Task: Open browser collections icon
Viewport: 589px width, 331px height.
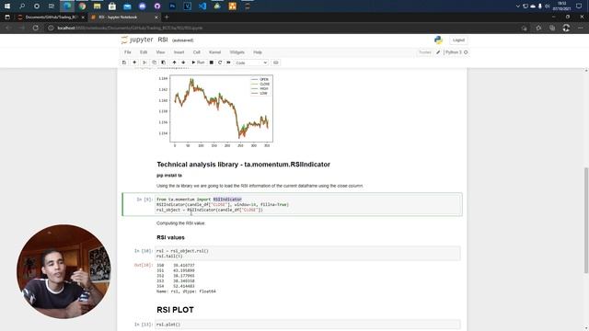Action: click(552, 28)
